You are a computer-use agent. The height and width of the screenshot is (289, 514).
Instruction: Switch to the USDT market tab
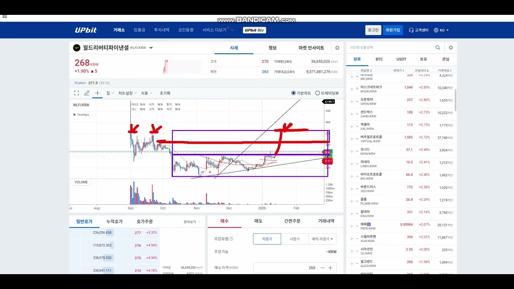tap(401, 59)
